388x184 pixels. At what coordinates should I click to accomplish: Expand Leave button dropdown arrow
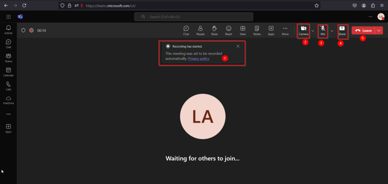379,31
